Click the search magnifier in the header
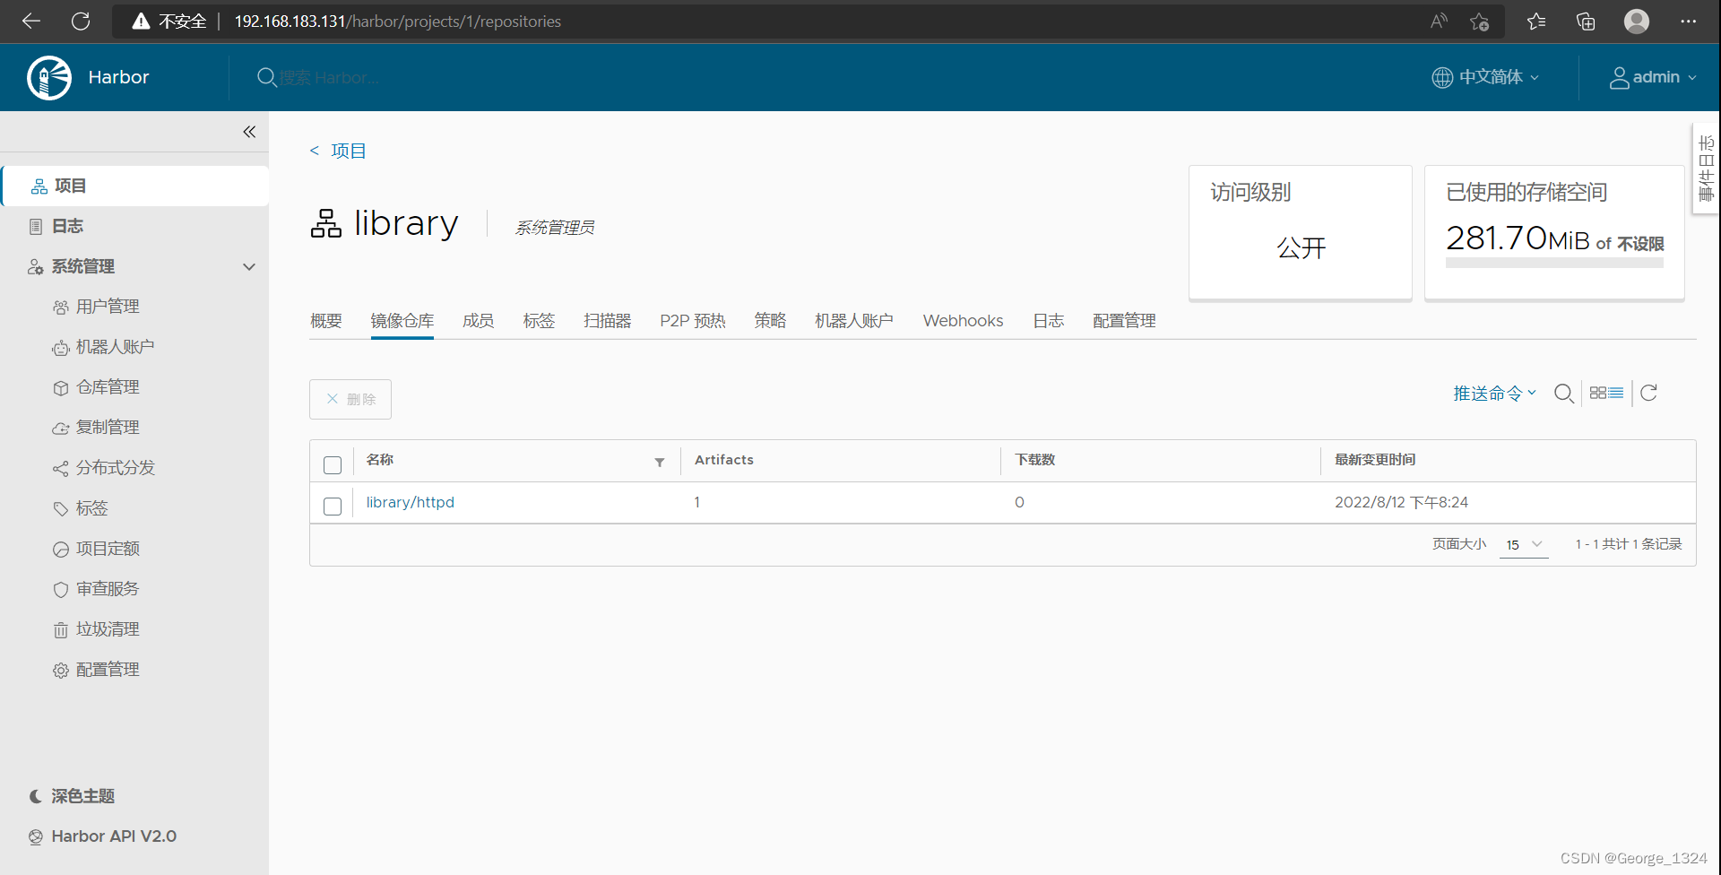The width and height of the screenshot is (1721, 875). (x=266, y=78)
